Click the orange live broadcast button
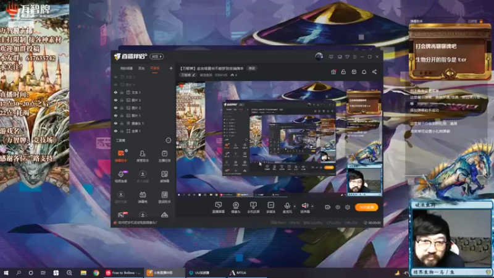 click(366, 207)
